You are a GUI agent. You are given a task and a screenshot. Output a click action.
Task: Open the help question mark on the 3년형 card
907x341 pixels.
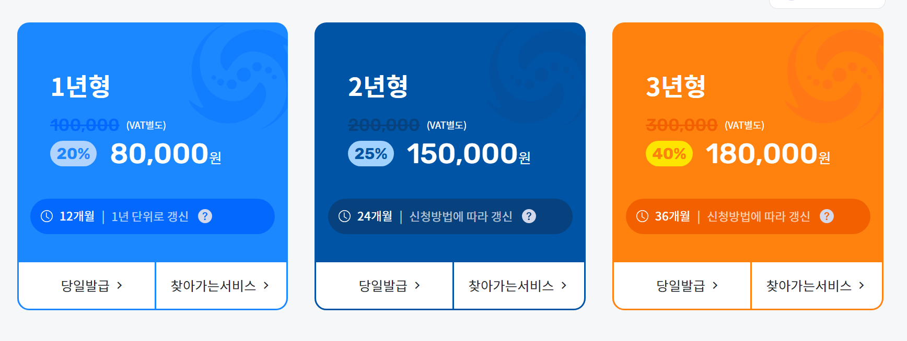(x=827, y=216)
